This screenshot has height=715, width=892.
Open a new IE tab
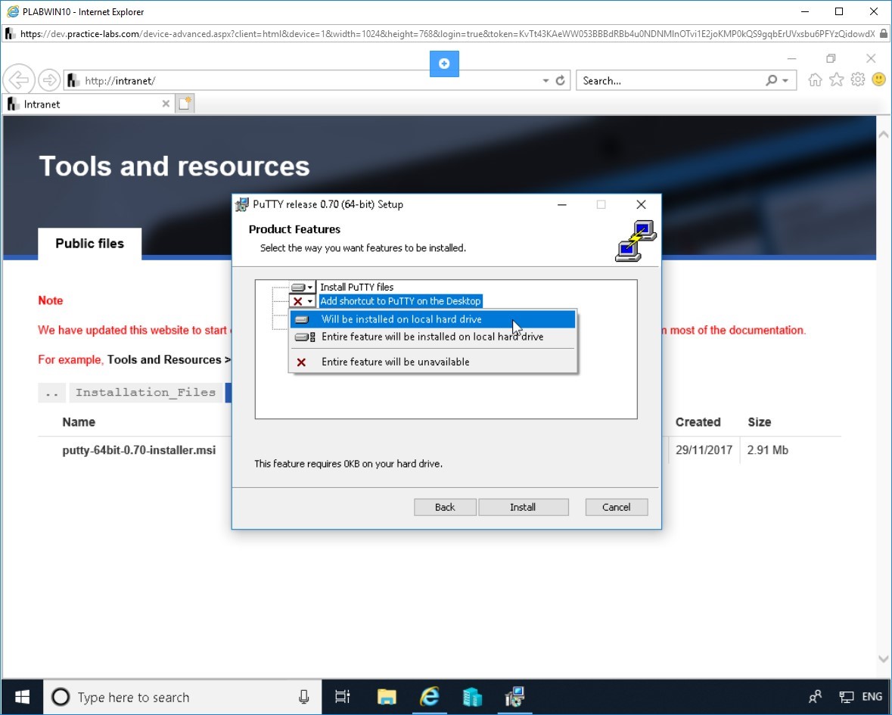185,104
